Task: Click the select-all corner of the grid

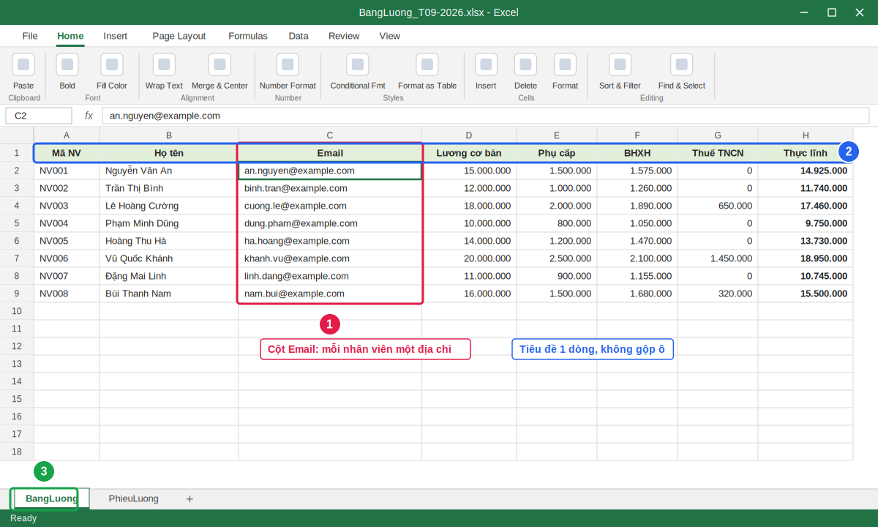Action: pos(17,135)
